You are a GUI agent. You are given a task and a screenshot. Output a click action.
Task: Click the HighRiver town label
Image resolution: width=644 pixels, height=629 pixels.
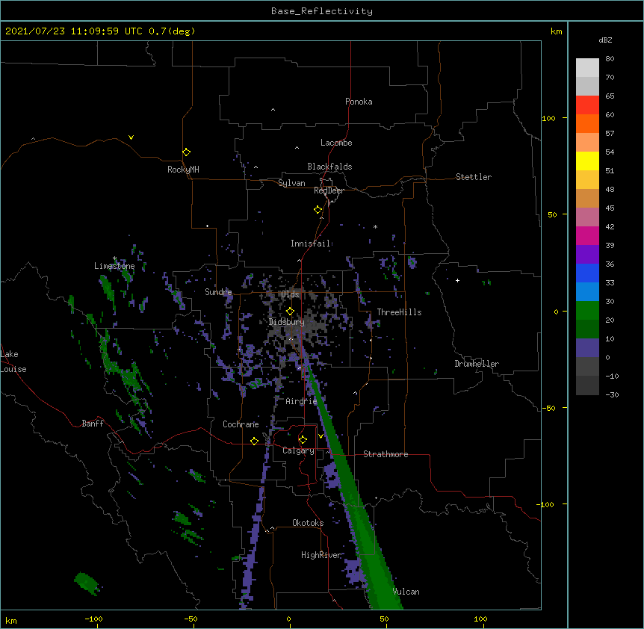pos(321,555)
